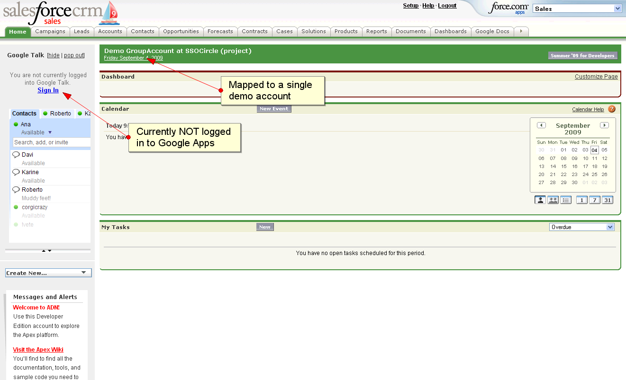
Task: Click the Salesforce CRM sales logo
Action: [x=61, y=13]
